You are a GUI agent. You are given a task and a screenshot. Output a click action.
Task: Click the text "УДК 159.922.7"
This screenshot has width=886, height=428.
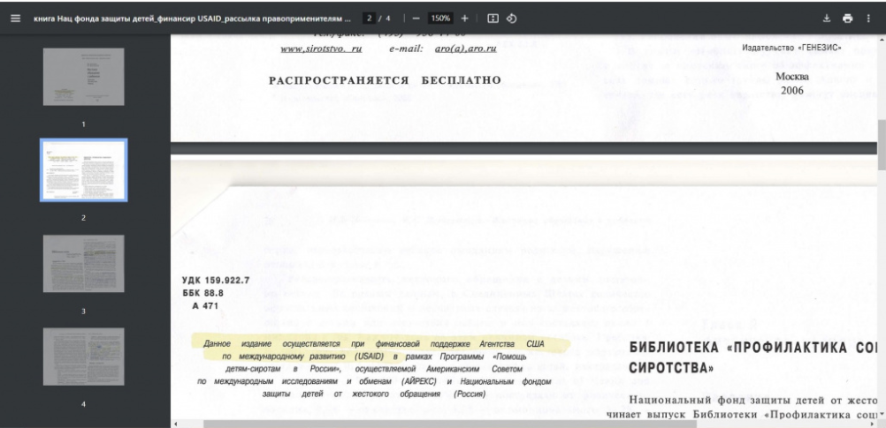point(216,281)
